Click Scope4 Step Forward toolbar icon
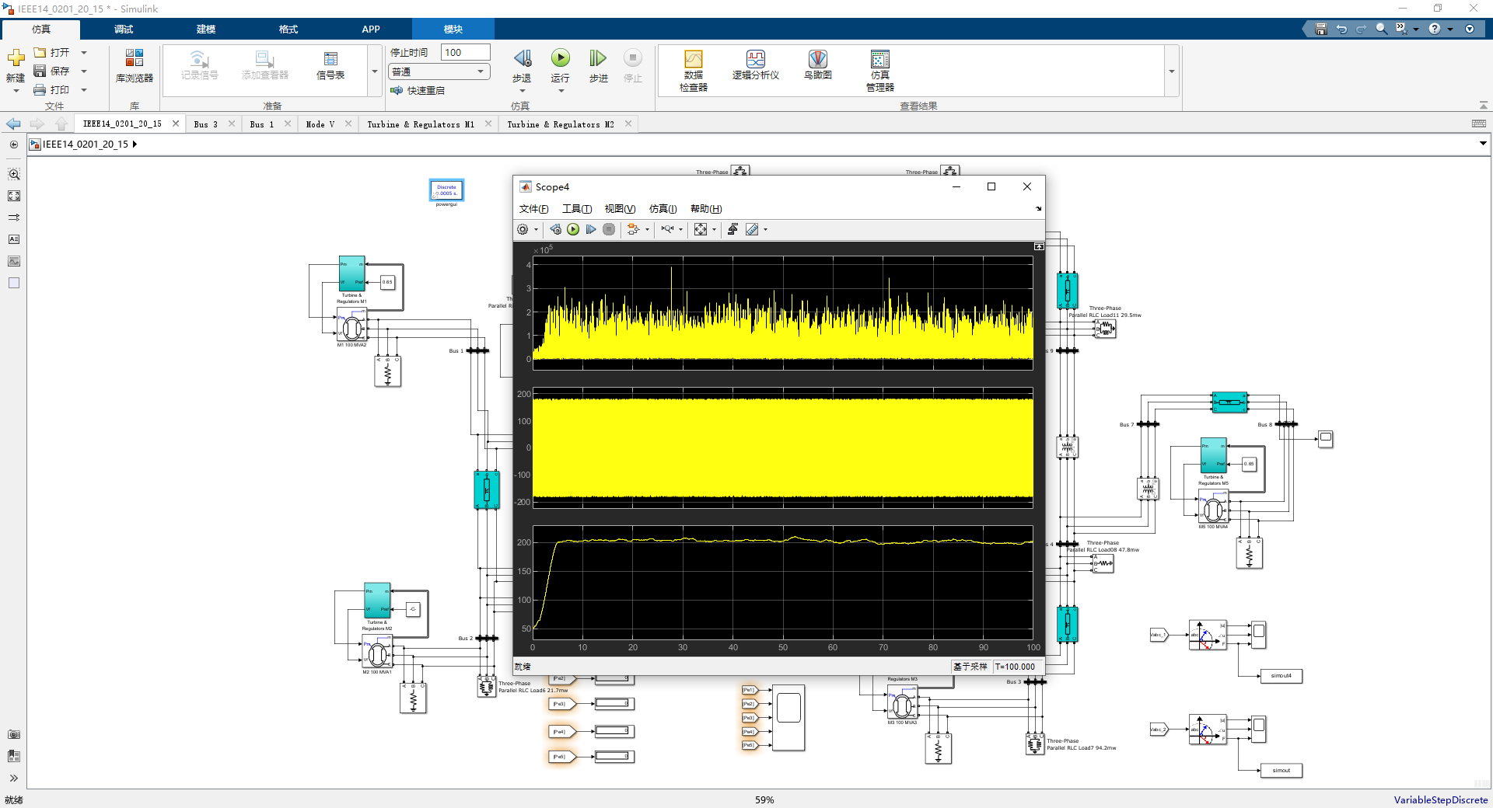The width and height of the screenshot is (1493, 808). (591, 229)
